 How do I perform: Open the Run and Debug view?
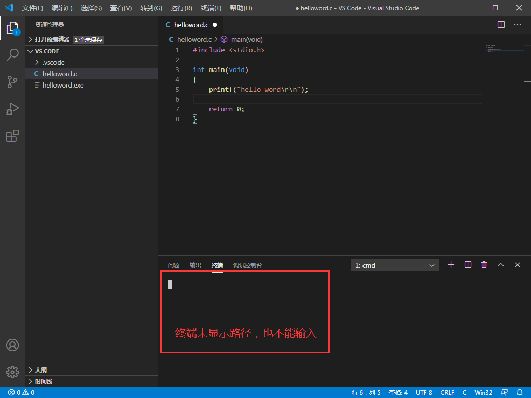(12, 109)
